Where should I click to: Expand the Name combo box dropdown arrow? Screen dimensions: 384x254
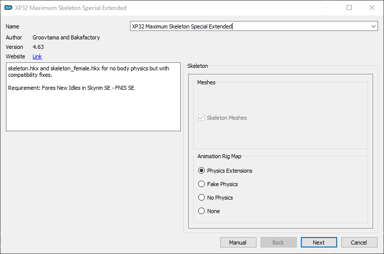pos(373,26)
